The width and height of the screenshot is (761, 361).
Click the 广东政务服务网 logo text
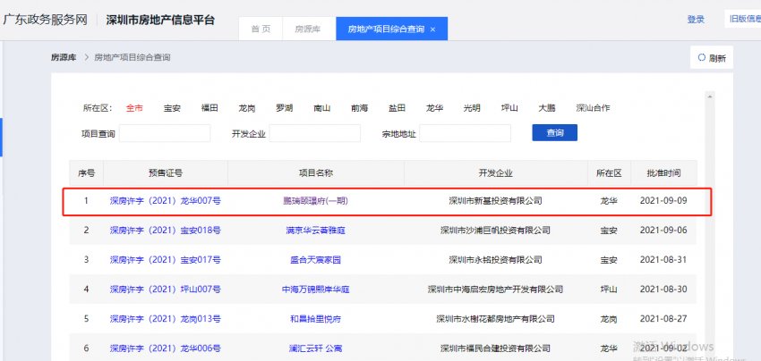pyautogui.click(x=45, y=20)
